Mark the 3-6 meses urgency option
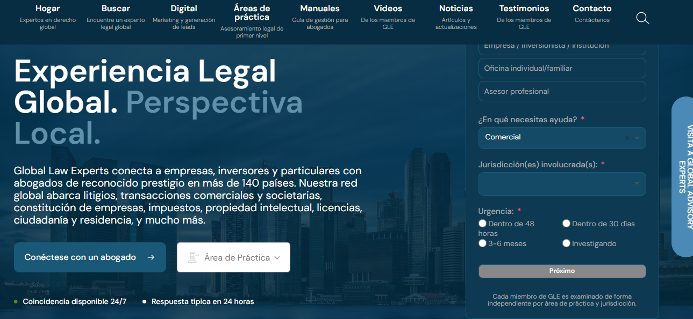Screen dimensions: 693x319 (482, 243)
